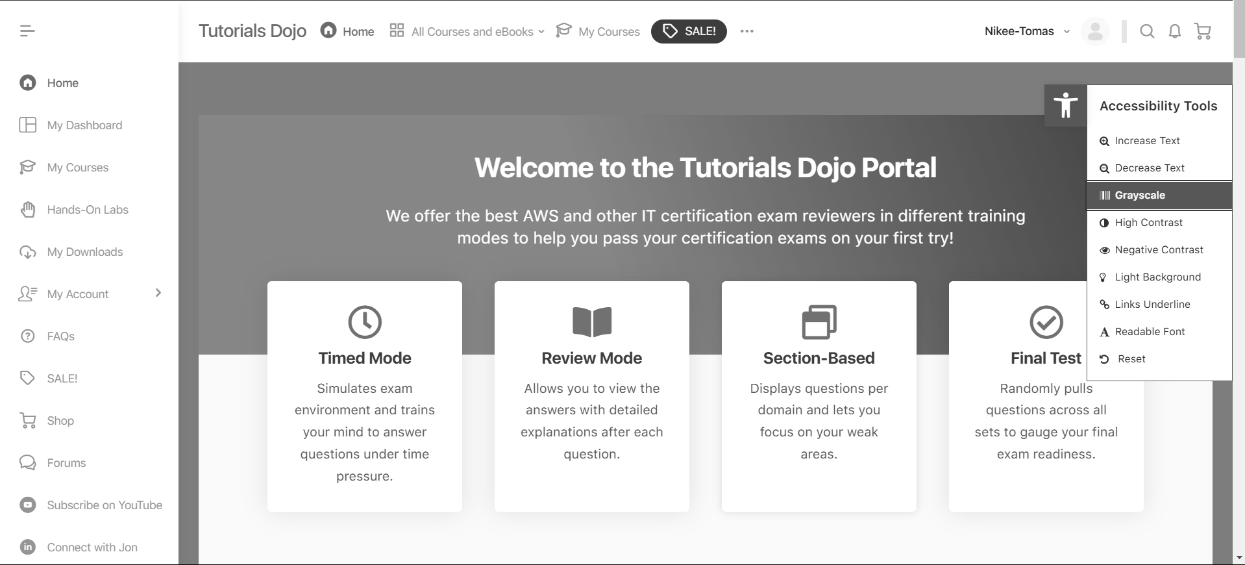Click the Final Test checkmark icon
This screenshot has width=1245, height=565.
(x=1046, y=322)
